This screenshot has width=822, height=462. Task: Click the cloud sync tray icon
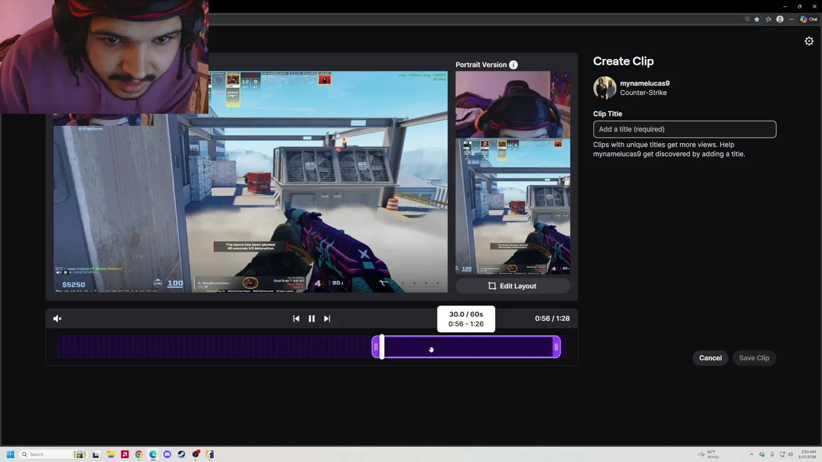click(762, 454)
